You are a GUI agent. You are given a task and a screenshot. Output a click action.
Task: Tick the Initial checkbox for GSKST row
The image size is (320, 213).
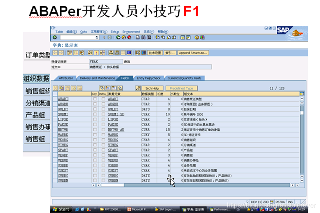[x=103, y=170]
